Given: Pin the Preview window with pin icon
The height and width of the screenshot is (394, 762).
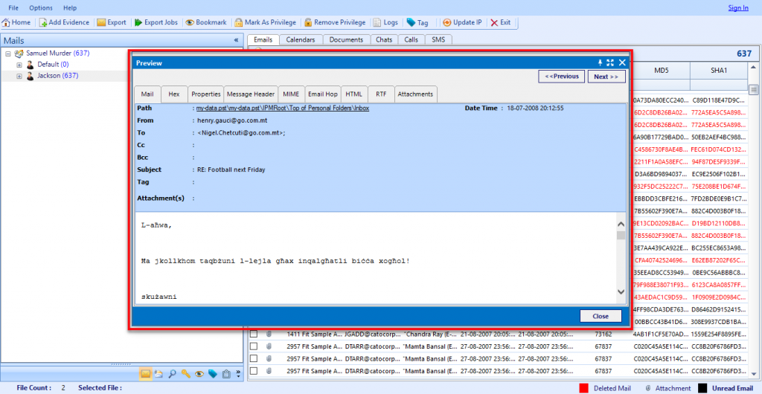Looking at the screenshot, I should [x=601, y=62].
